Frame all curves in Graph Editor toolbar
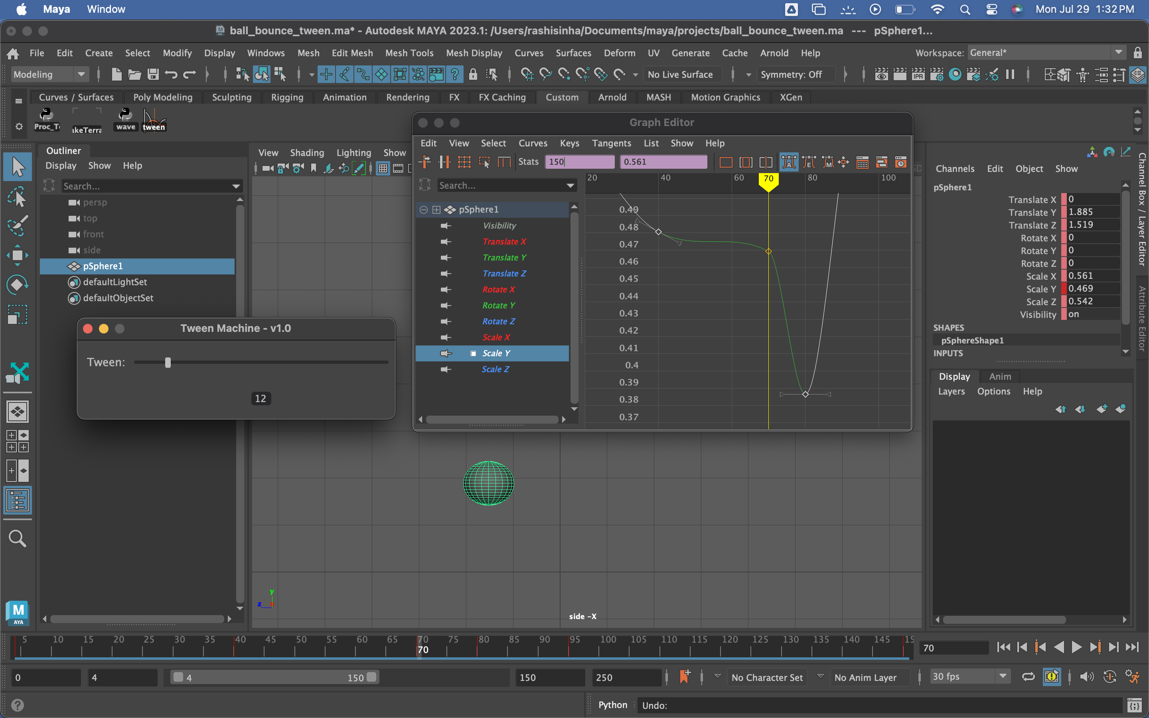The image size is (1149, 718). click(725, 162)
